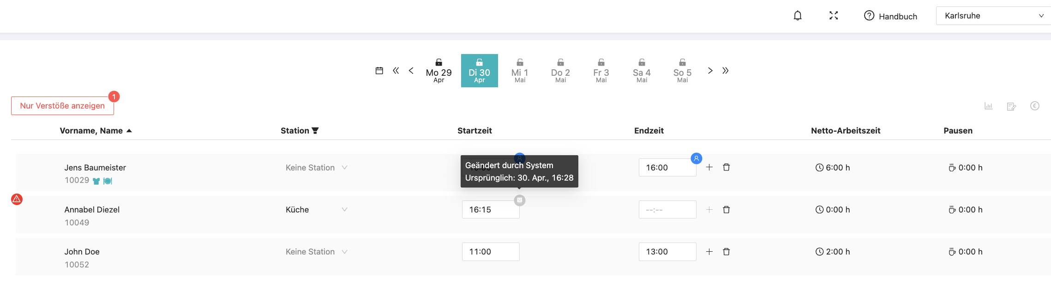Jump forward one week with double arrow

point(726,71)
